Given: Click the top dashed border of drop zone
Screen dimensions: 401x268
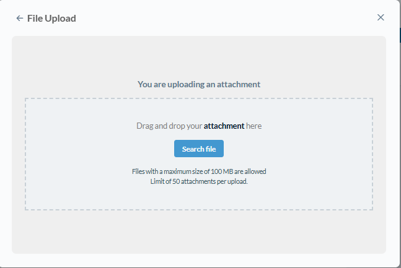Looking at the screenshot, I should [x=199, y=98].
